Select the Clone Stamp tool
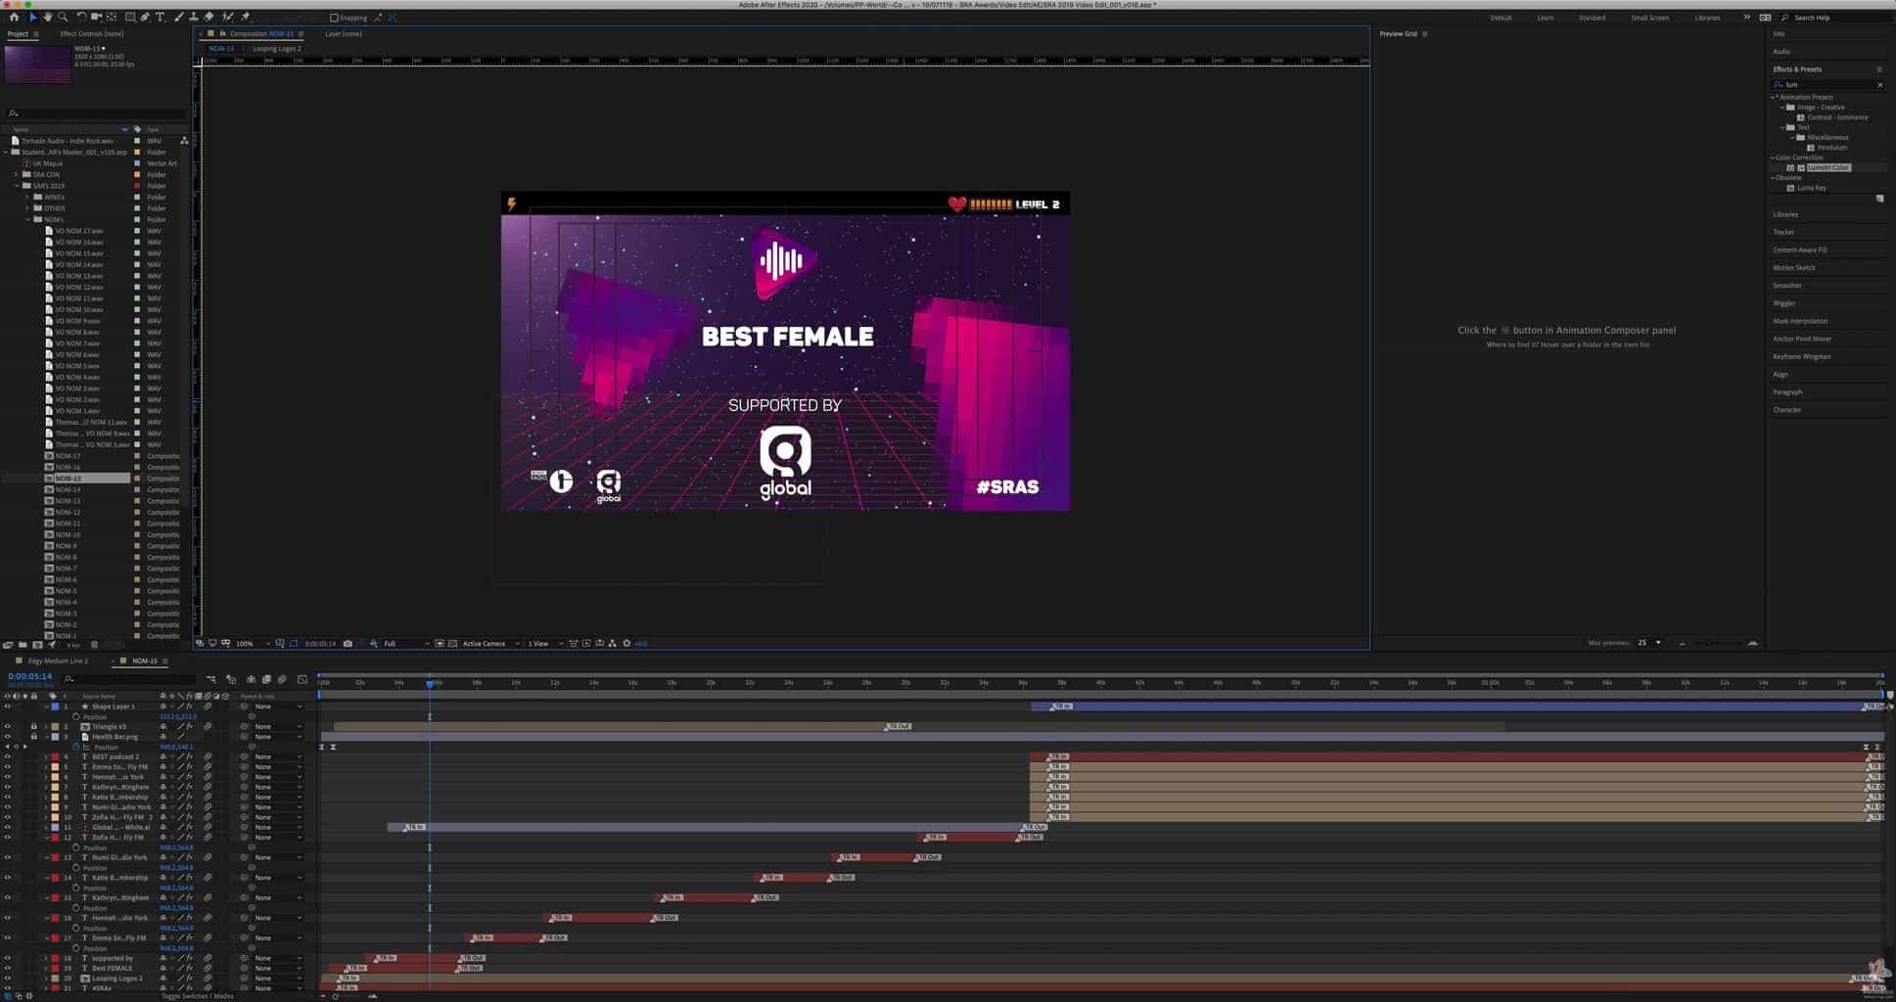Screen dimensions: 1896x1002 click(193, 17)
